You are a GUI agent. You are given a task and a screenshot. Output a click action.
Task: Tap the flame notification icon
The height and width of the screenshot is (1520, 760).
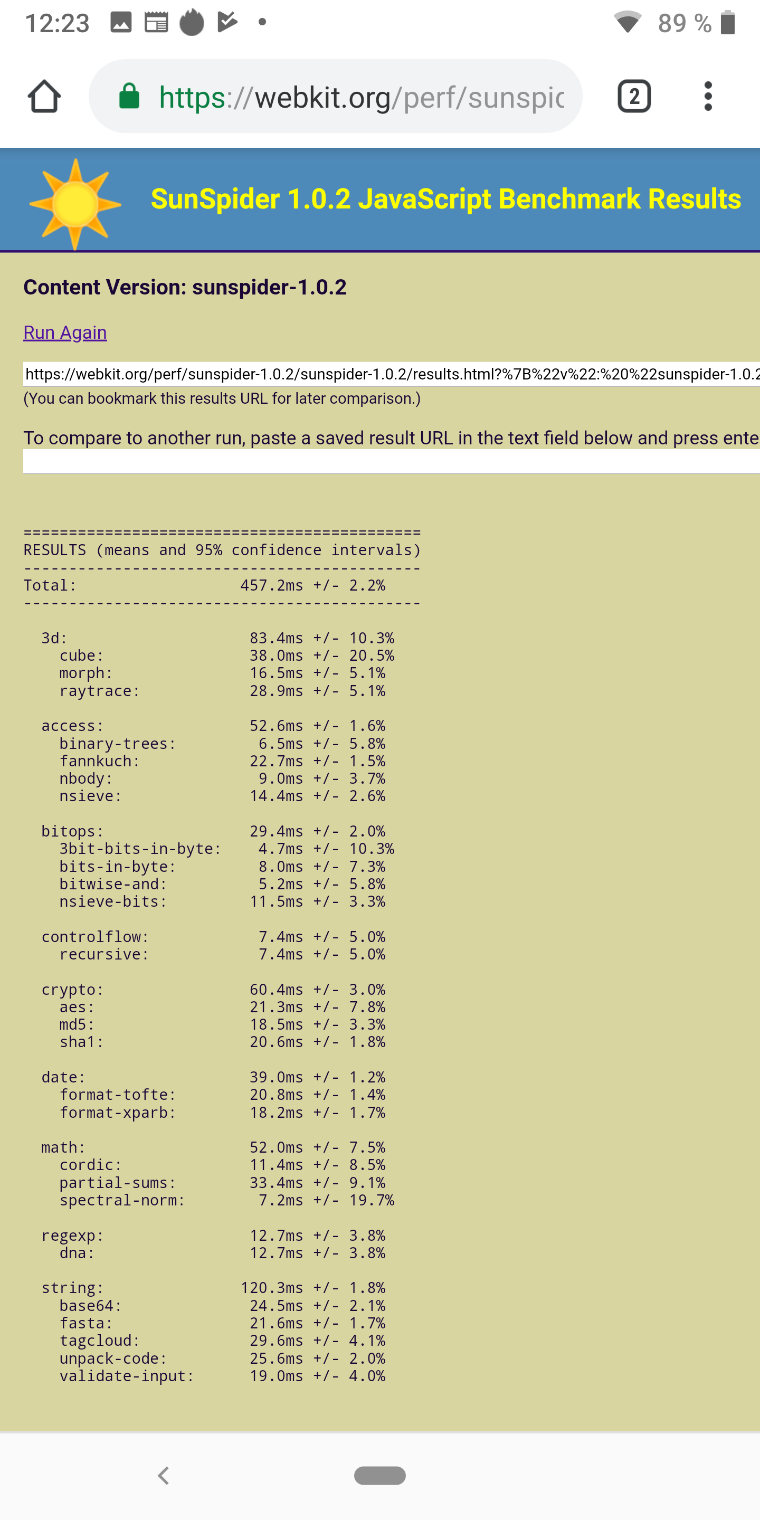[192, 22]
